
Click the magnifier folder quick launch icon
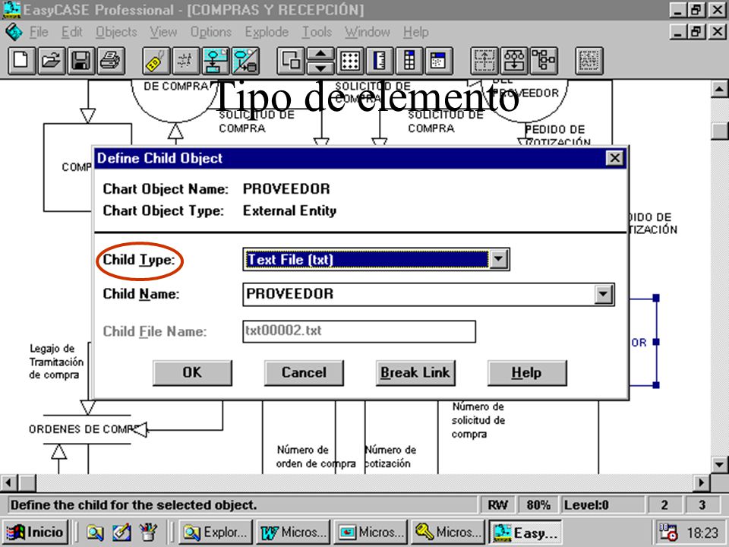click(x=95, y=532)
